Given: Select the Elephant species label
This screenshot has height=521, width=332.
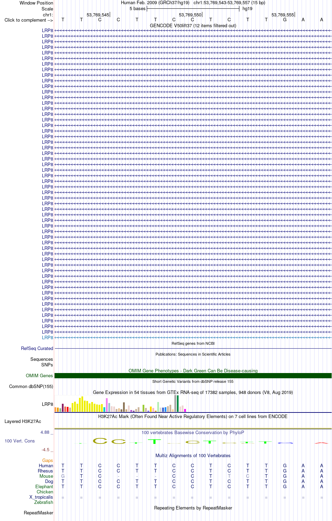Looking at the screenshot, I should click(x=44, y=486).
